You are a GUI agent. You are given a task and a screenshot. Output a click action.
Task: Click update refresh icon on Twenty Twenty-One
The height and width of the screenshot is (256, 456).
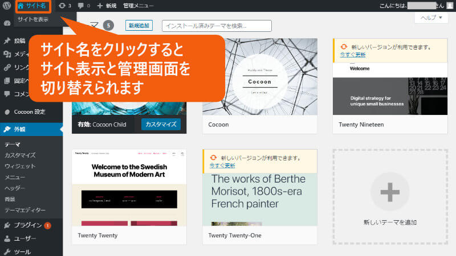tap(213, 158)
